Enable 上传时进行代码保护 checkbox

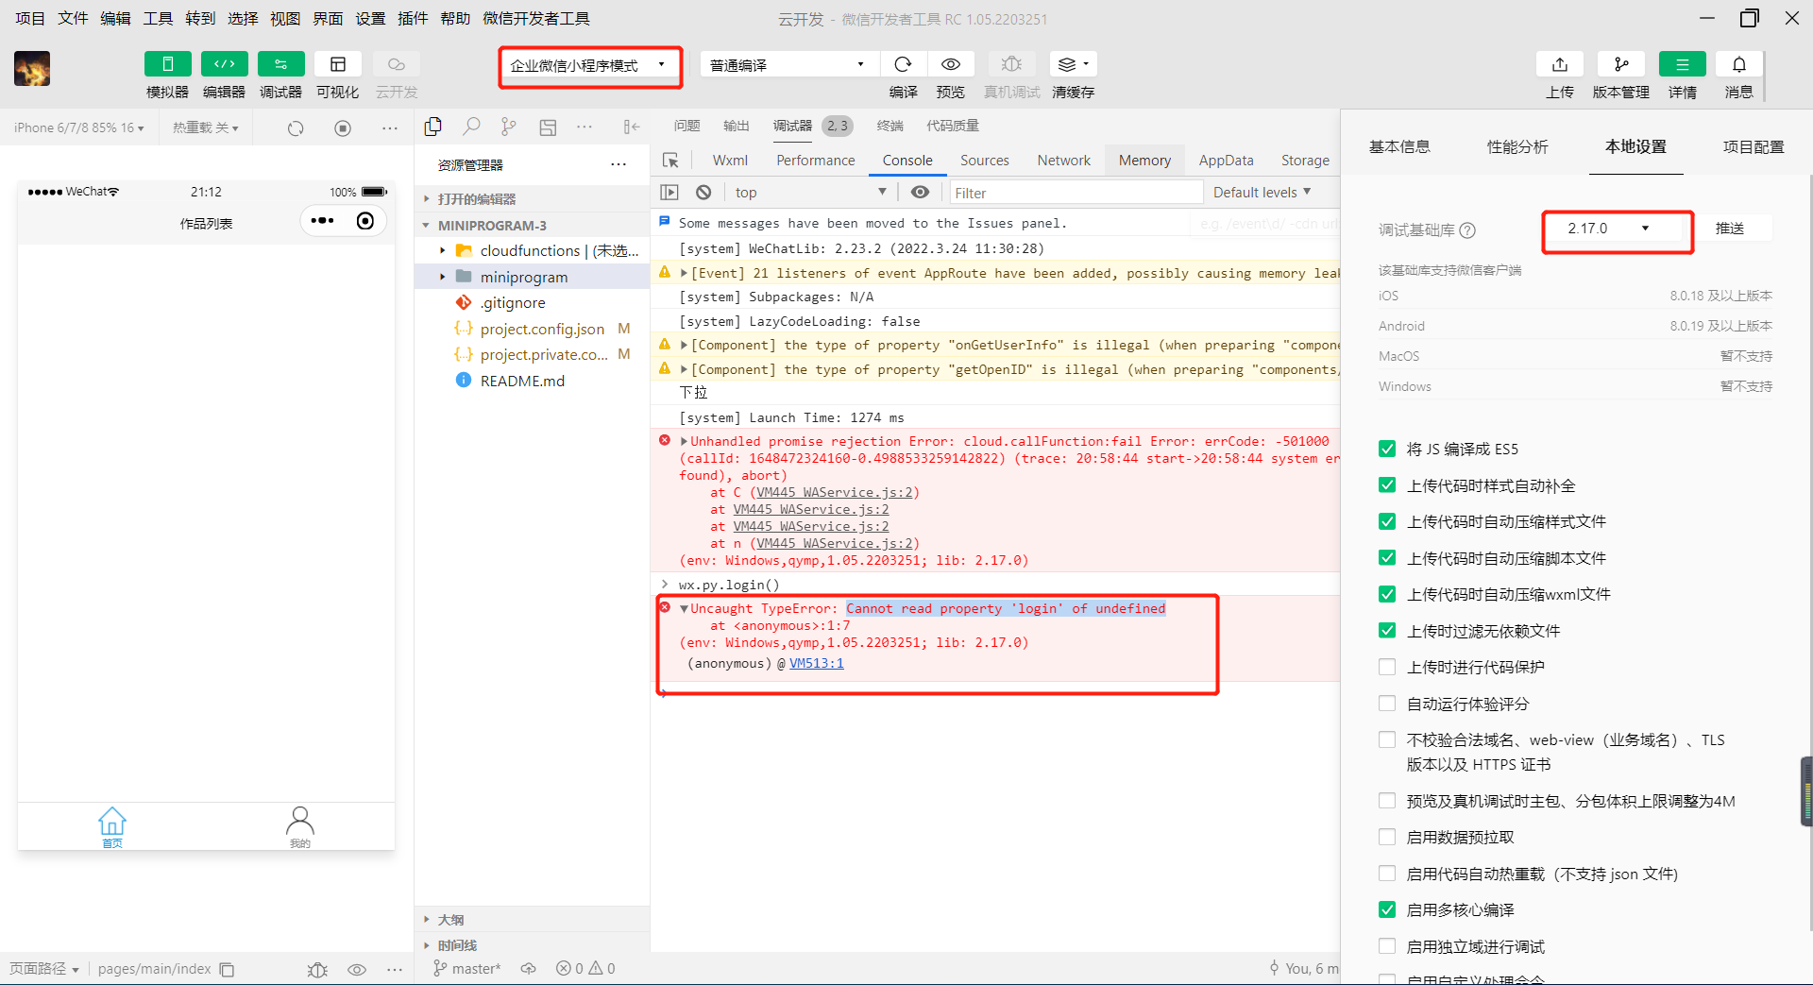(1387, 667)
